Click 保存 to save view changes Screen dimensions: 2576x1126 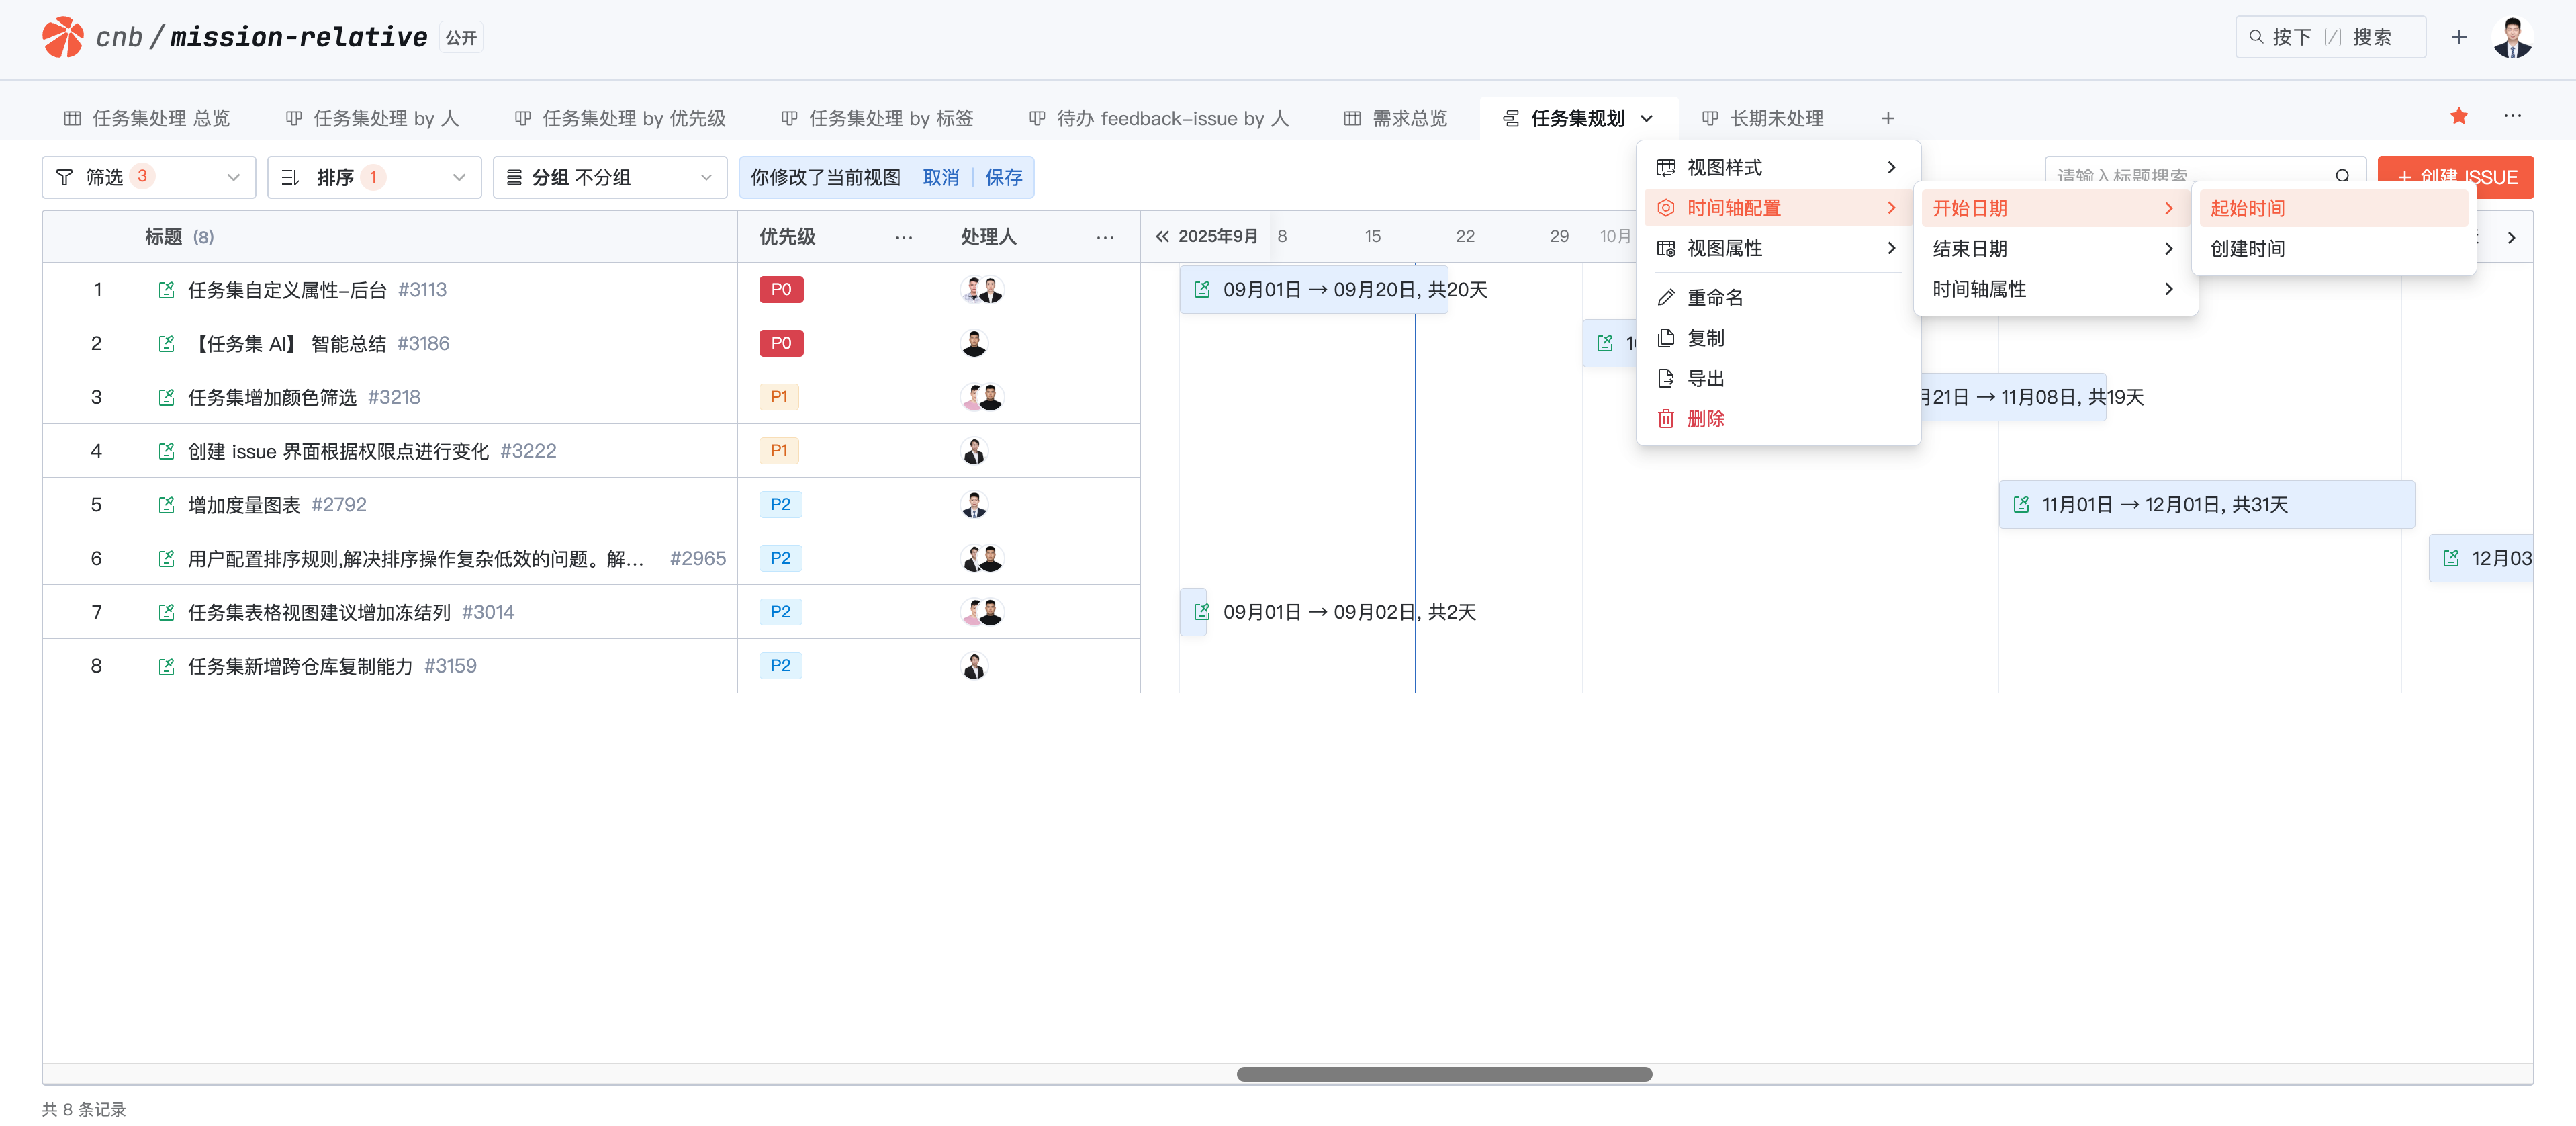pyautogui.click(x=1003, y=177)
